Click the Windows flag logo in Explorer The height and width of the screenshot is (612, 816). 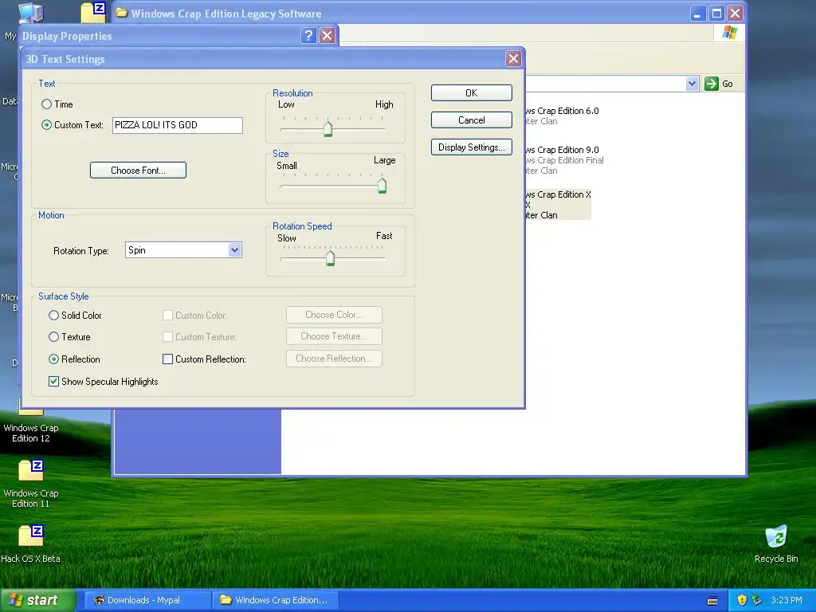(730, 33)
